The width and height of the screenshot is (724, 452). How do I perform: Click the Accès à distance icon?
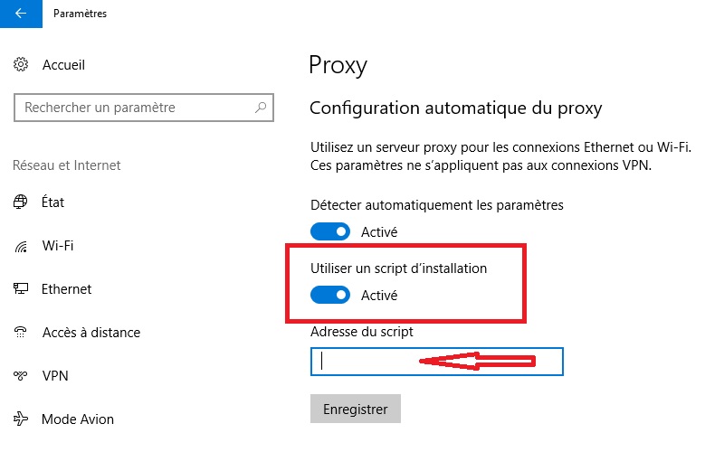(x=21, y=332)
